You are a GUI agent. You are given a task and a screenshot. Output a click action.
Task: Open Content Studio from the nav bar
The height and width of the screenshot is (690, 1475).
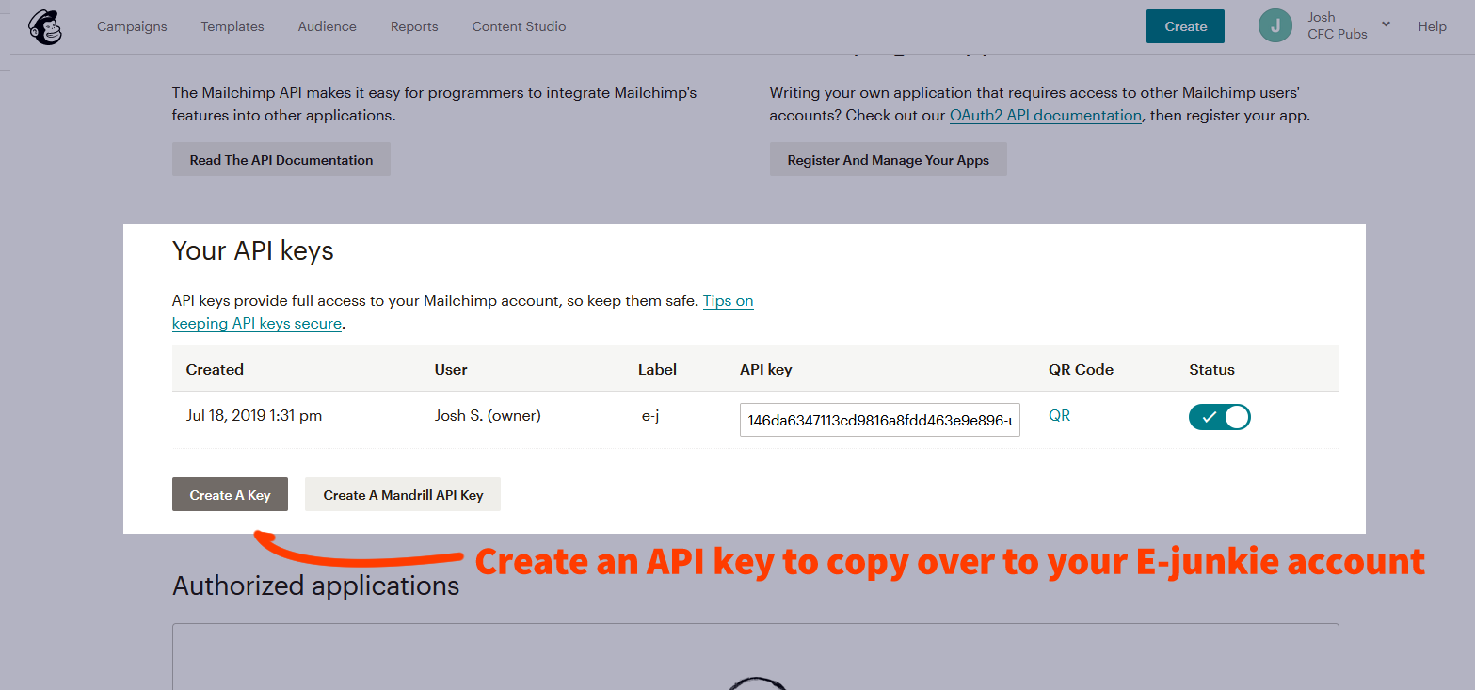click(x=519, y=26)
